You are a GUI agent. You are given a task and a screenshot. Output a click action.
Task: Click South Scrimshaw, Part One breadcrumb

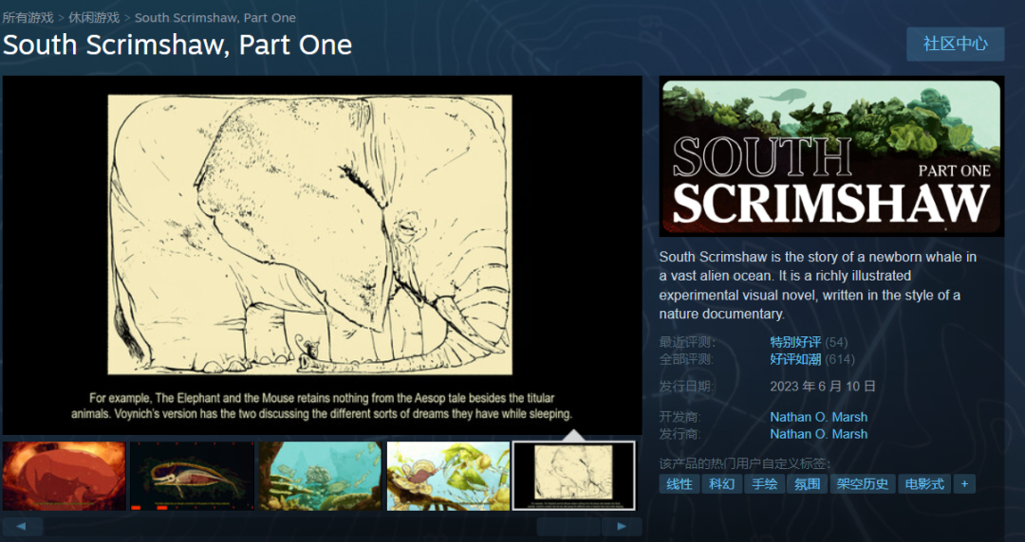coord(215,18)
